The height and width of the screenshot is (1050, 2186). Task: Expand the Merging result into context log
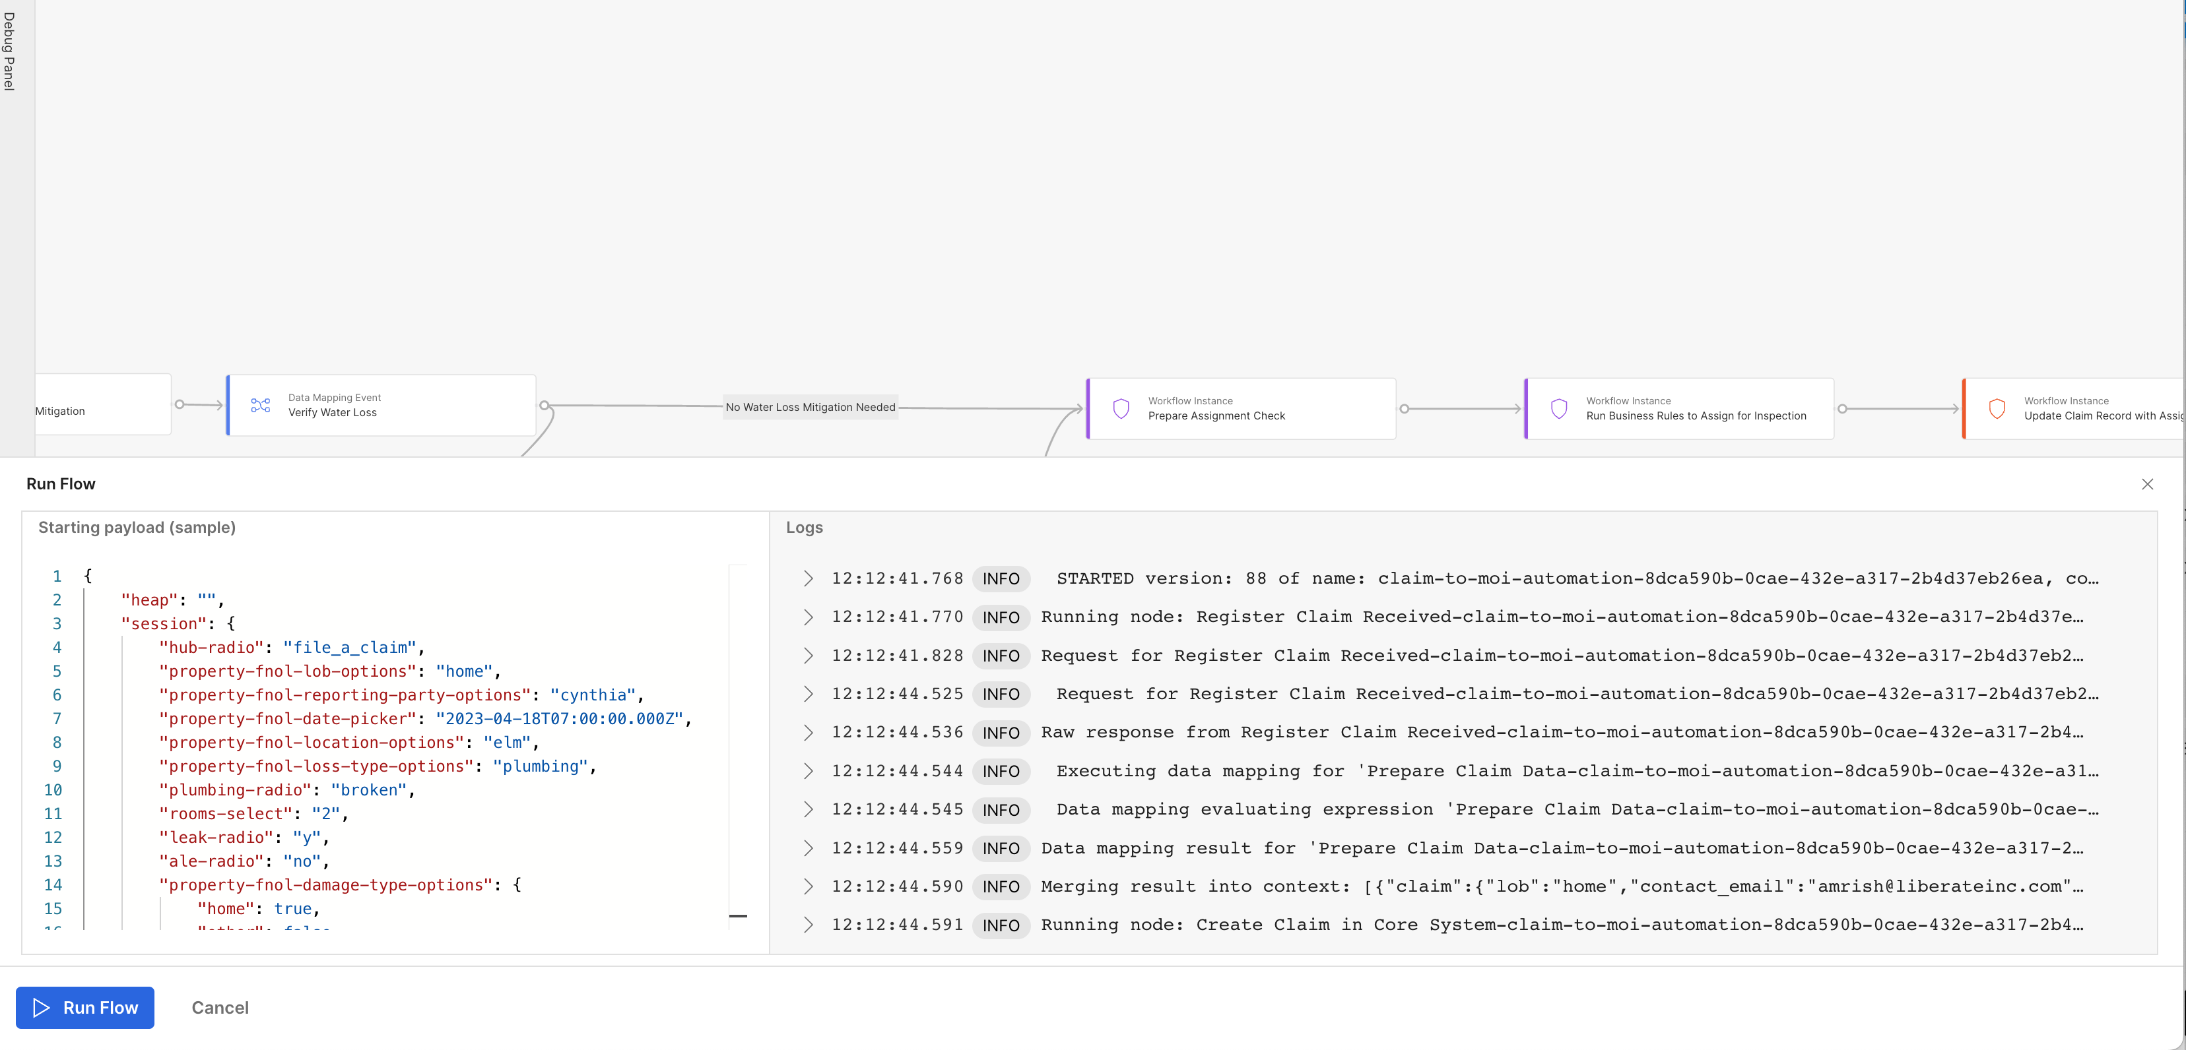808,886
